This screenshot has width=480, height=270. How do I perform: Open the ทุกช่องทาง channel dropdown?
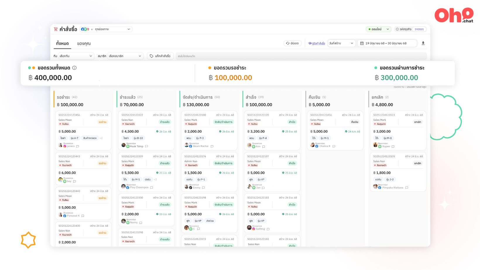pyautogui.click(x=106, y=29)
